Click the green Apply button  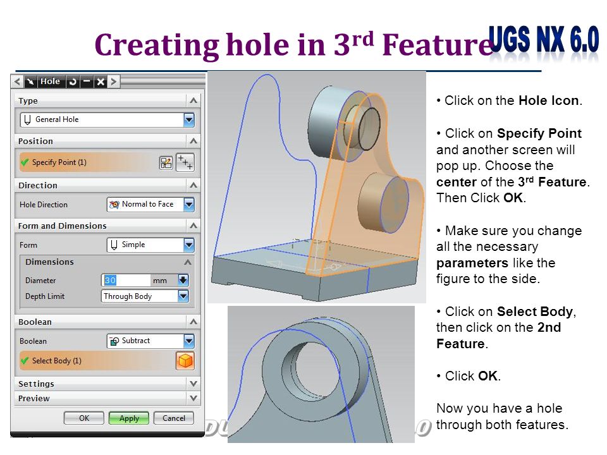coord(129,418)
